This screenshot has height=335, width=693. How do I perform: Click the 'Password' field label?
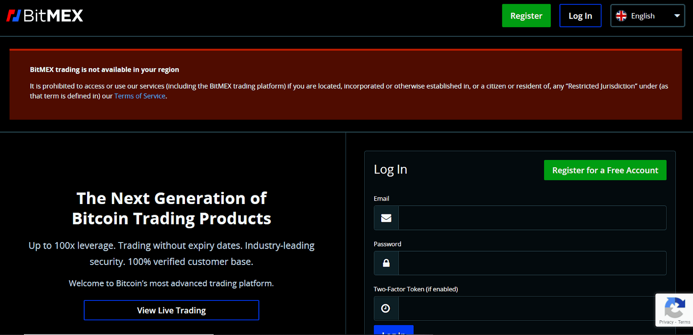pyautogui.click(x=388, y=244)
